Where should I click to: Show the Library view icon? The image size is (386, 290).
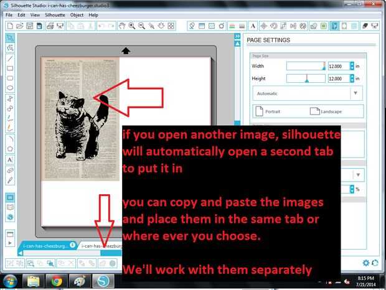pyautogui.click(x=10, y=207)
